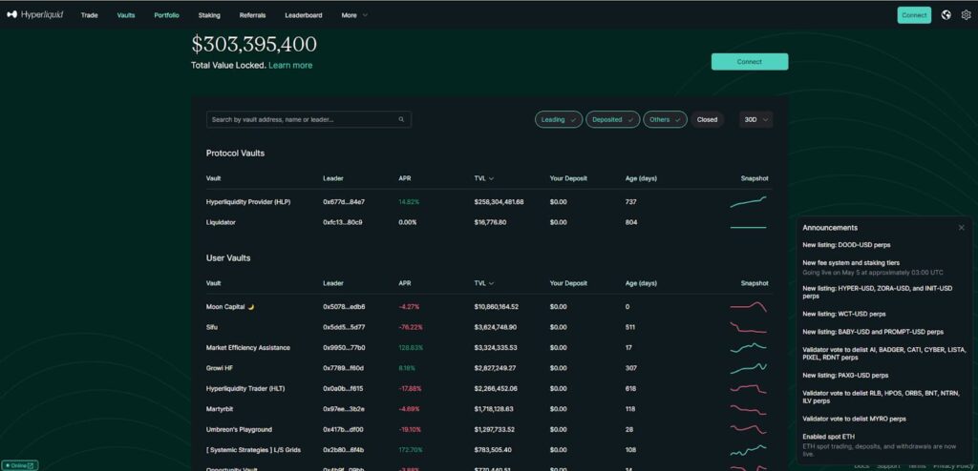Close the Announcements panel
Image resolution: width=978 pixels, height=471 pixels.
point(961,228)
